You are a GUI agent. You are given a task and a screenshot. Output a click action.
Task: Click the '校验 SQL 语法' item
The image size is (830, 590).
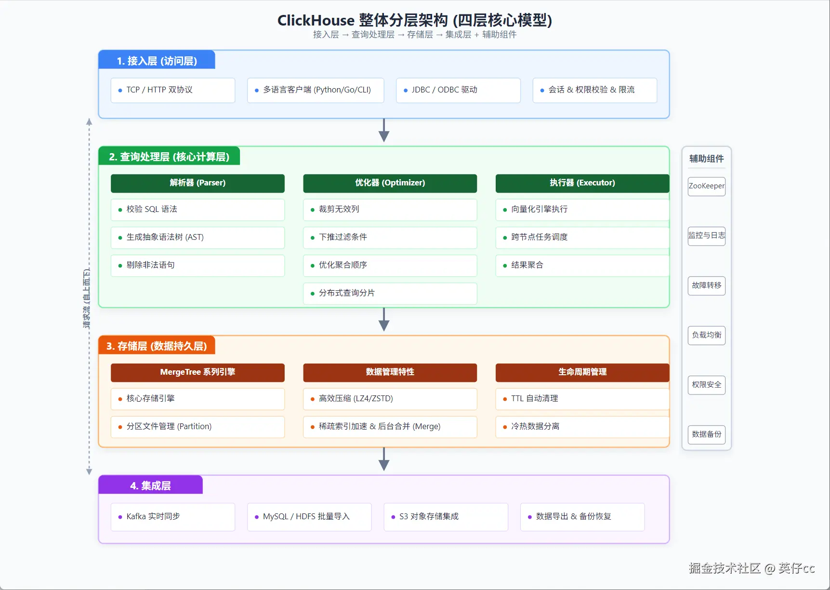point(198,210)
